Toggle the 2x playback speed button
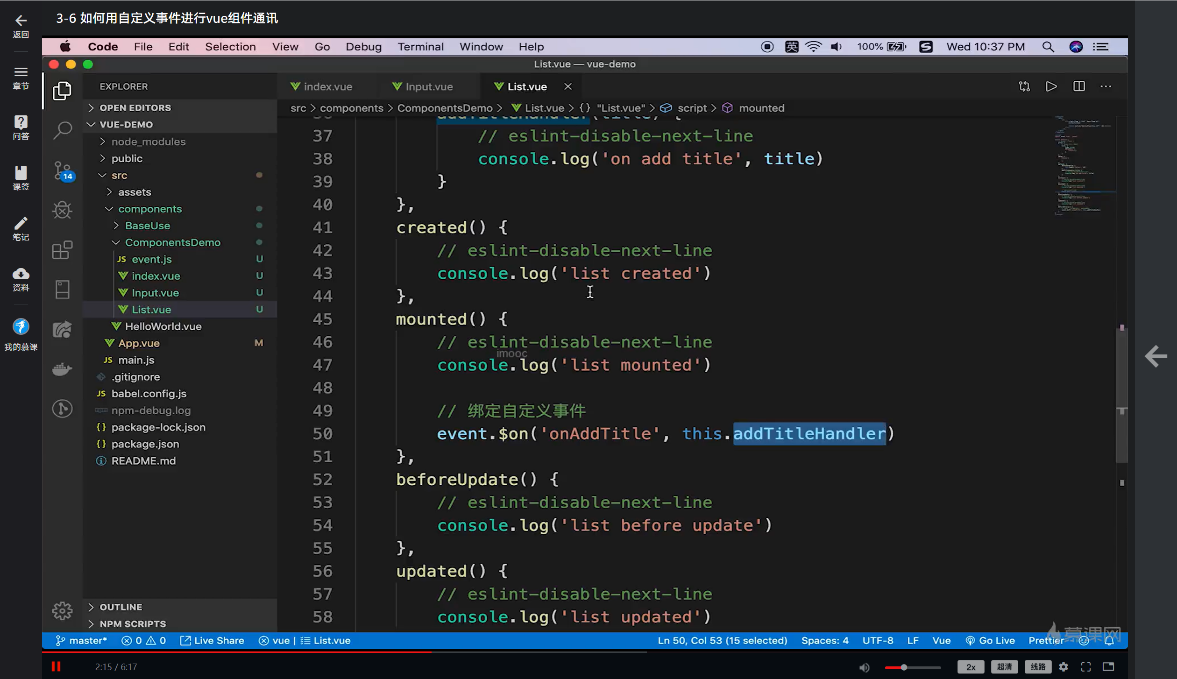This screenshot has width=1177, height=679. (x=971, y=667)
